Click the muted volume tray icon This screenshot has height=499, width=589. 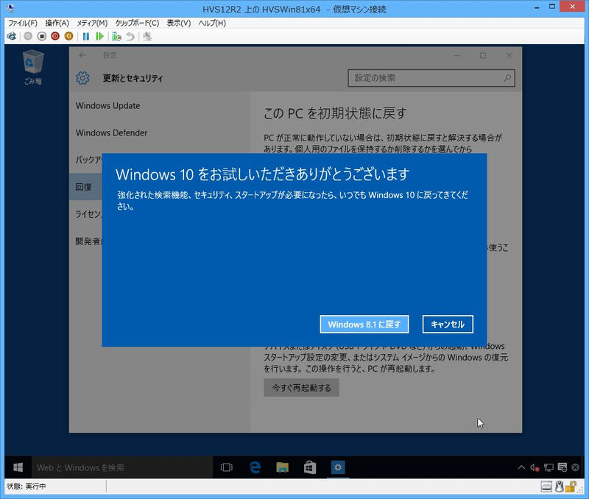(x=535, y=467)
